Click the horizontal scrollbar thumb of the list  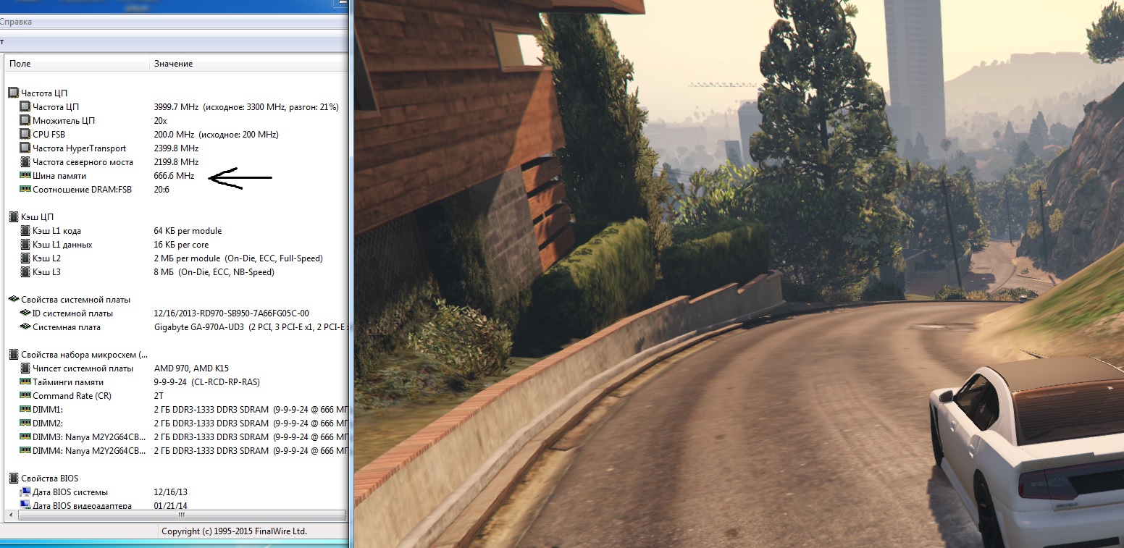[181, 515]
